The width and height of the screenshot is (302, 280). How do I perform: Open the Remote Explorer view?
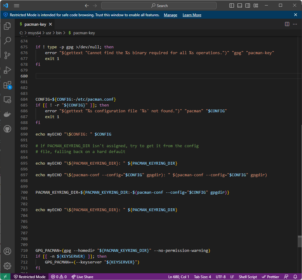point(7,99)
